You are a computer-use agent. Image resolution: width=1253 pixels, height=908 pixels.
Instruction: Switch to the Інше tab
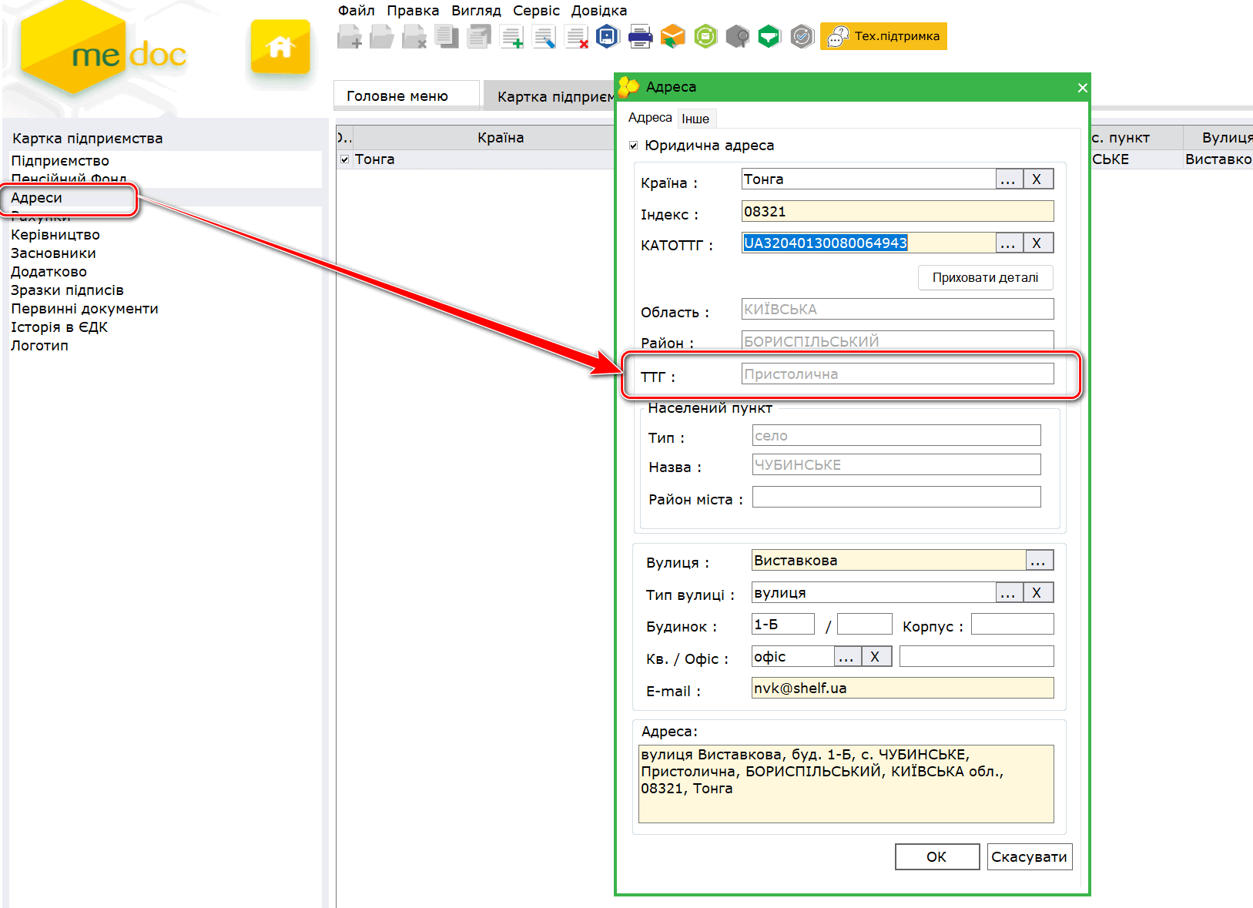click(695, 119)
